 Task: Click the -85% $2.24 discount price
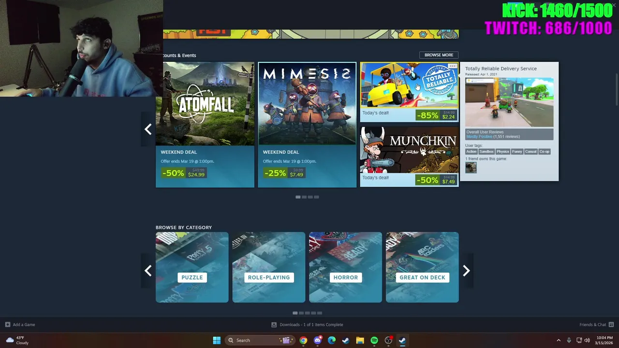436,115
